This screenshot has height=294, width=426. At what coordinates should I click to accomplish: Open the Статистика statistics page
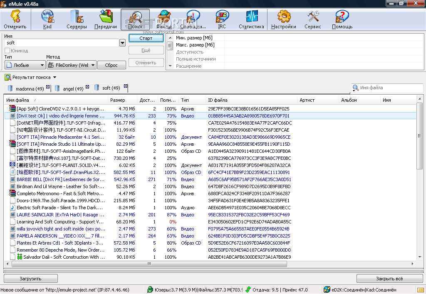(251, 19)
